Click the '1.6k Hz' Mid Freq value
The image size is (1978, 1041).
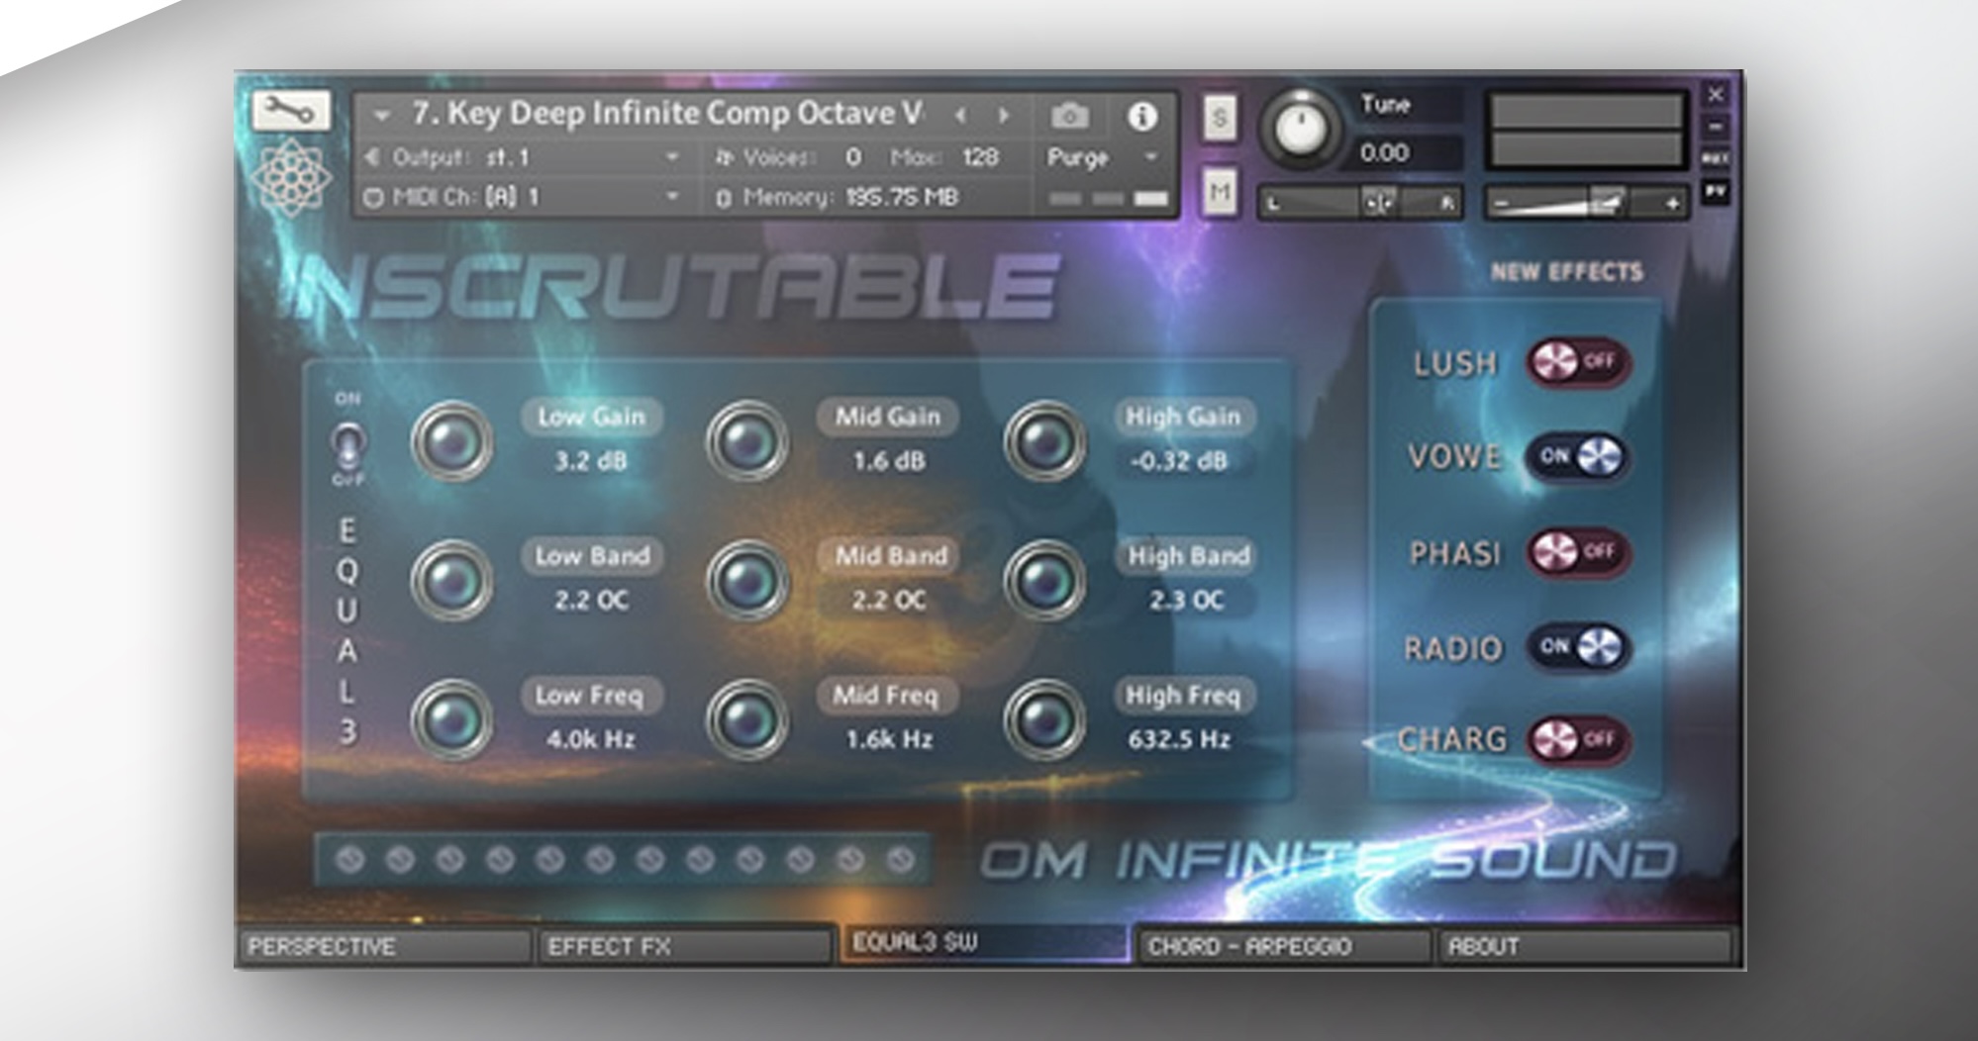click(x=888, y=740)
